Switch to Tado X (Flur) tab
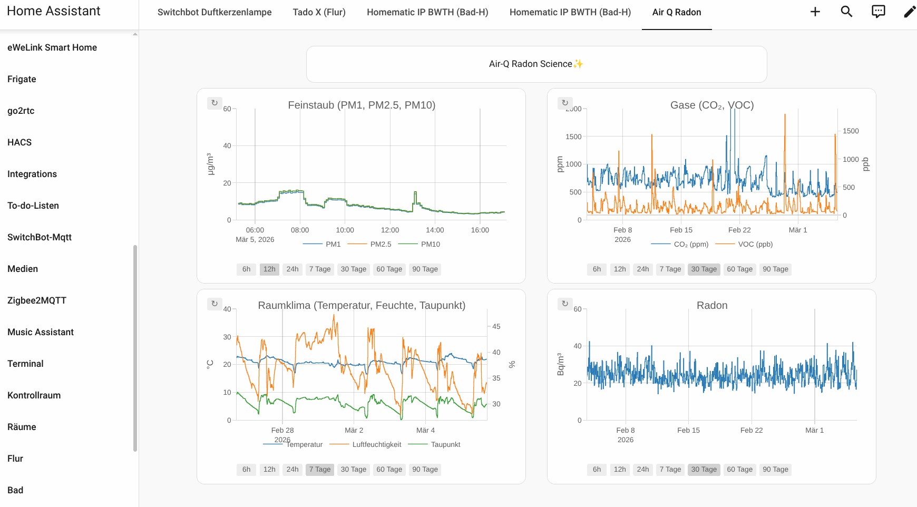Image resolution: width=917 pixels, height=507 pixels. [x=319, y=12]
